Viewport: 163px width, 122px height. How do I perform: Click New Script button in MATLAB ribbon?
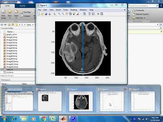pos(3,14)
